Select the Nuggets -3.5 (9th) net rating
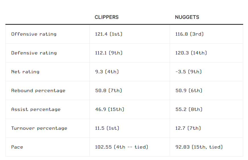 [188, 72]
